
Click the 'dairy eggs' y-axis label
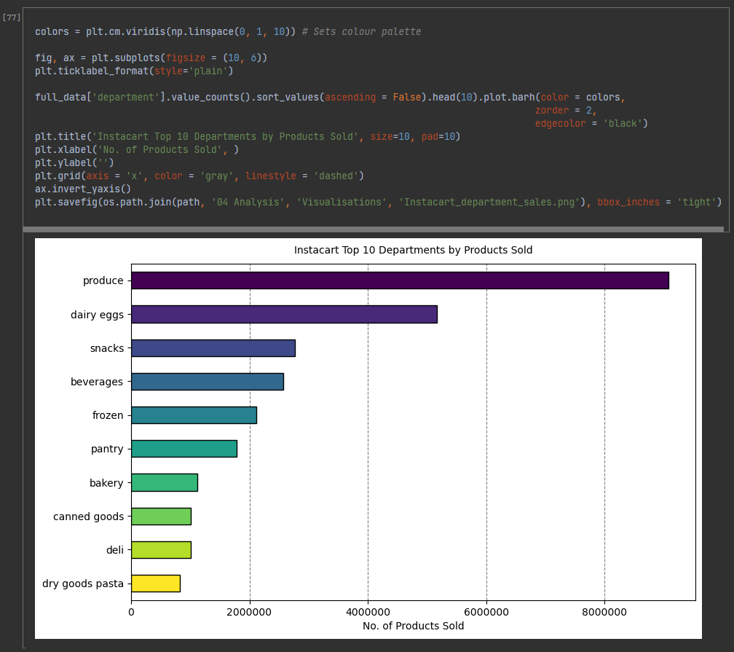click(x=97, y=315)
